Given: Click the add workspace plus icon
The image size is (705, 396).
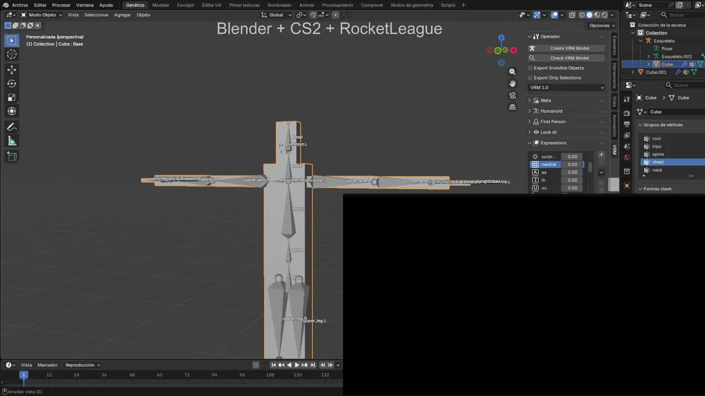Looking at the screenshot, I should [463, 5].
